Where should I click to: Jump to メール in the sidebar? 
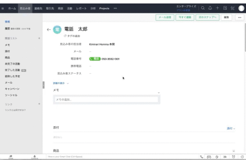[x=8, y=83]
